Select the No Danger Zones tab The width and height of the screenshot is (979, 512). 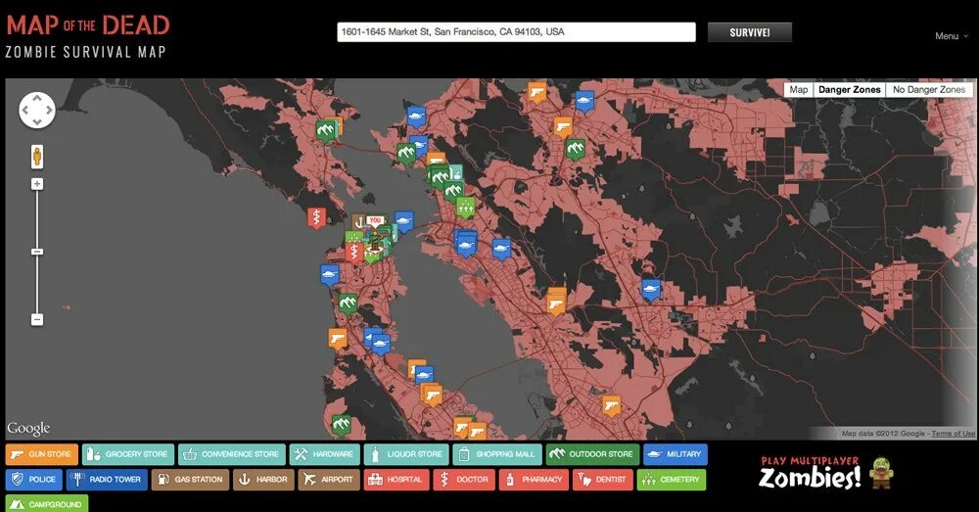(x=929, y=90)
